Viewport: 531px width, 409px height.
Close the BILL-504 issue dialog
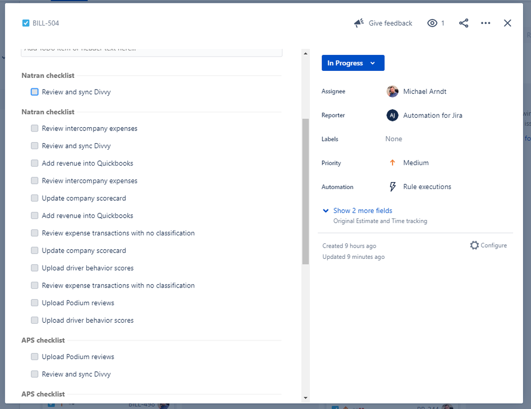[x=507, y=23]
